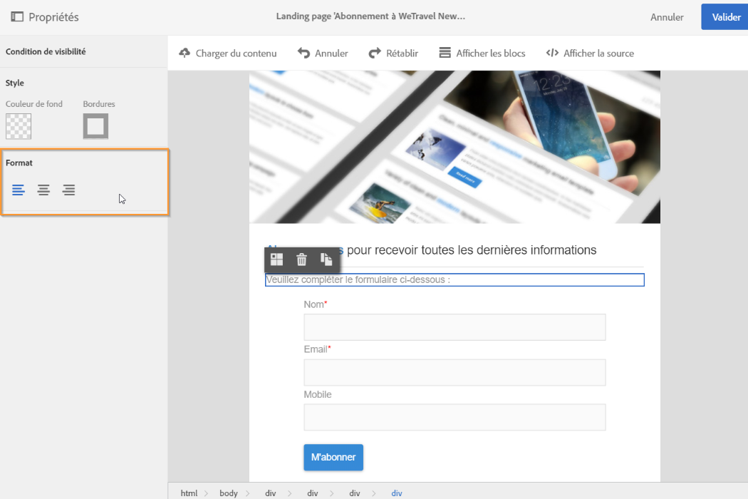Viewport: 748px width, 499px height.
Task: Confirm with the Valider button
Action: 724,16
